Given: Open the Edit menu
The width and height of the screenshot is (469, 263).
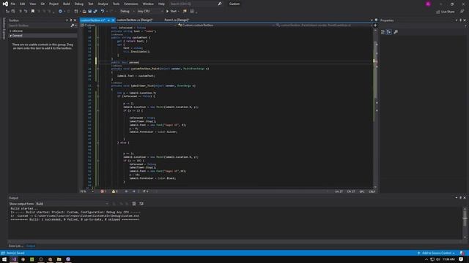Looking at the screenshot, I should click(x=23, y=4).
